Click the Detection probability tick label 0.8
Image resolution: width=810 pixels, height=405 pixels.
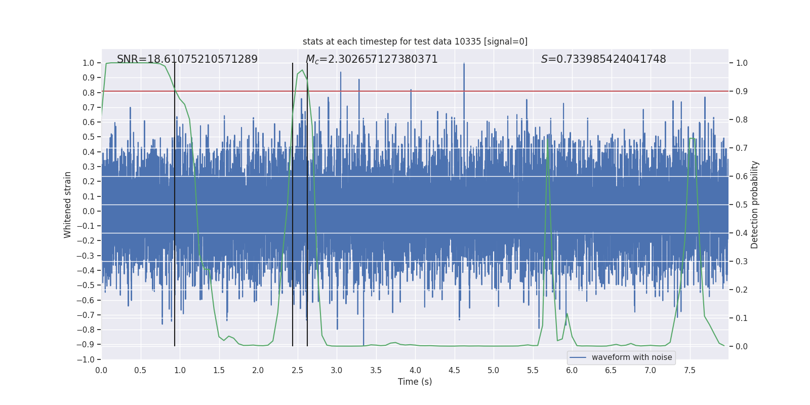tap(742, 120)
